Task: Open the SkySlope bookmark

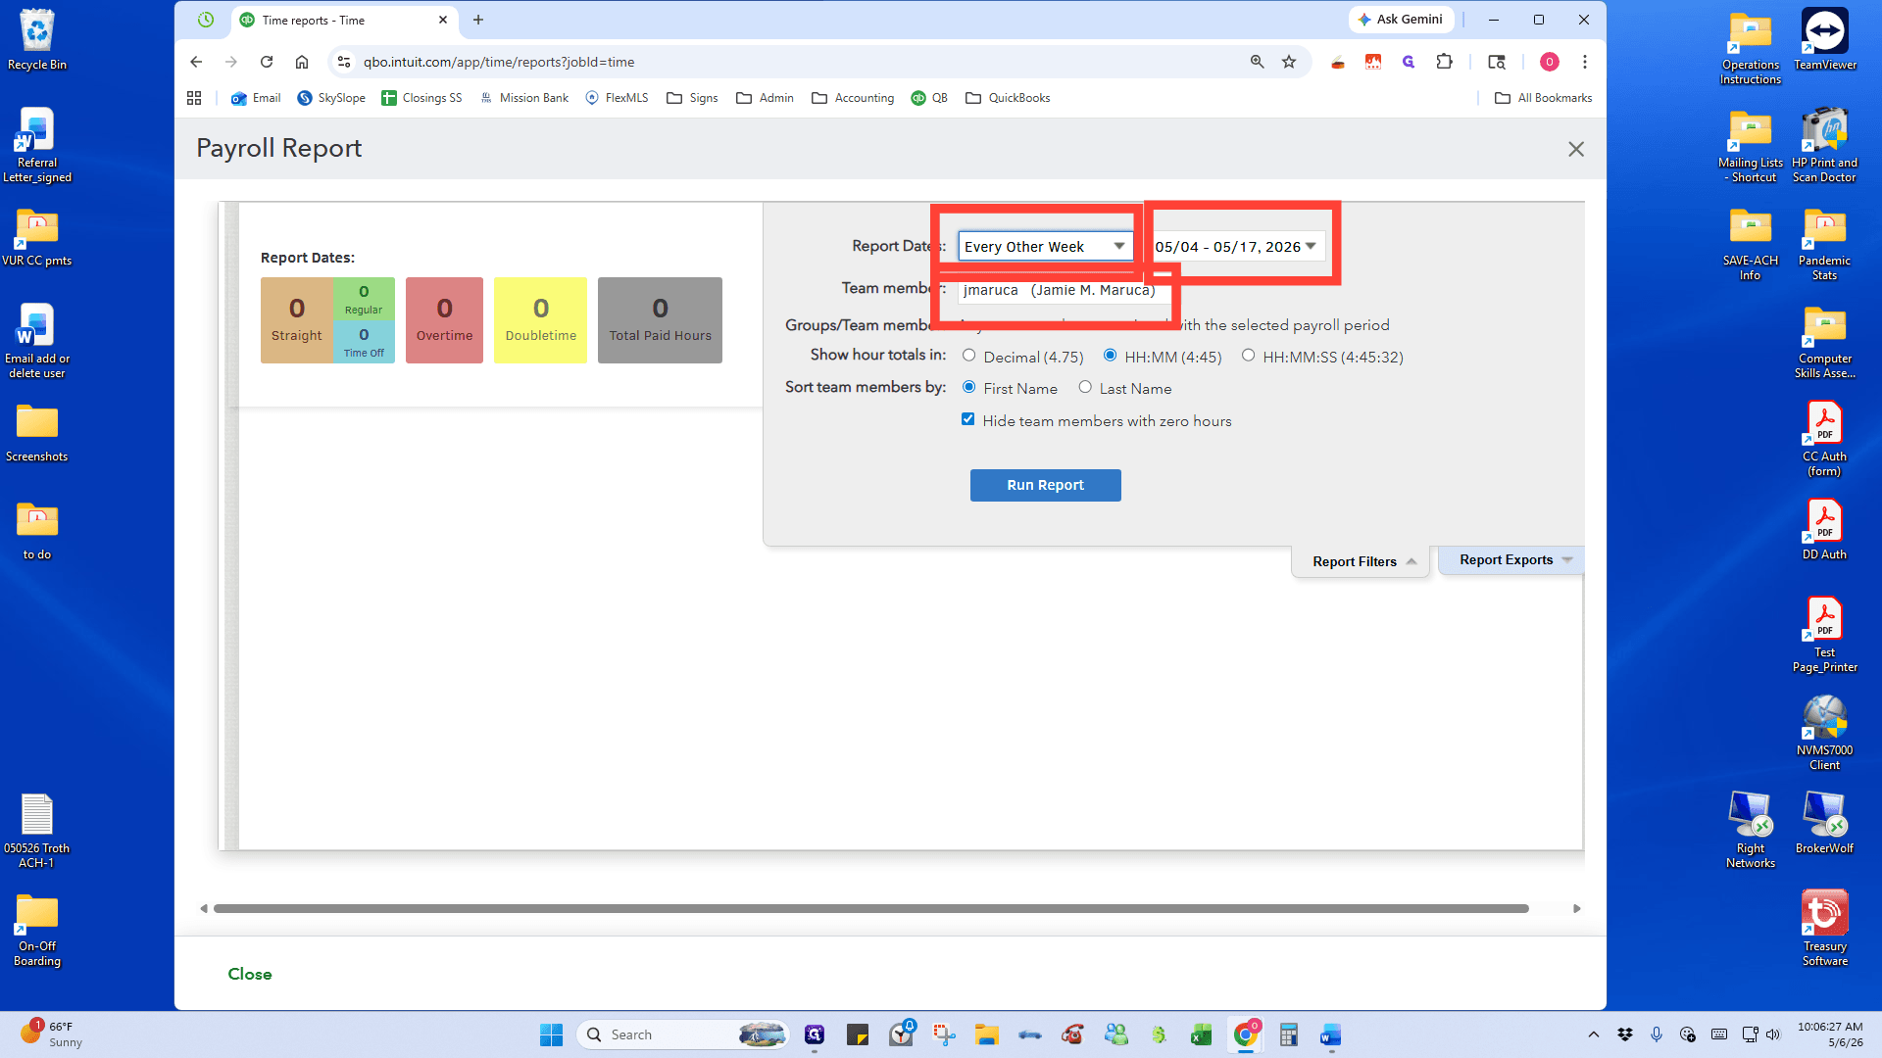Action: pyautogui.click(x=331, y=98)
